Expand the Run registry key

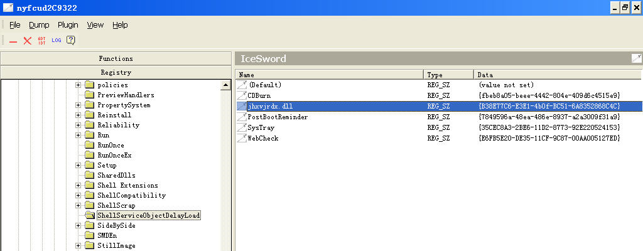[x=78, y=136]
